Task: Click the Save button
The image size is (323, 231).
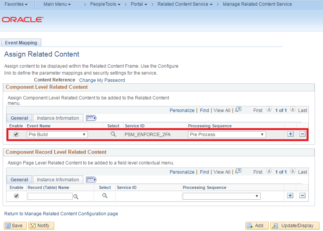Action: click(15, 225)
